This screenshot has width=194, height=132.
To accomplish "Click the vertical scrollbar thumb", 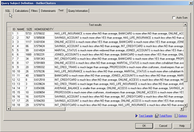I will (x=185, y=54).
